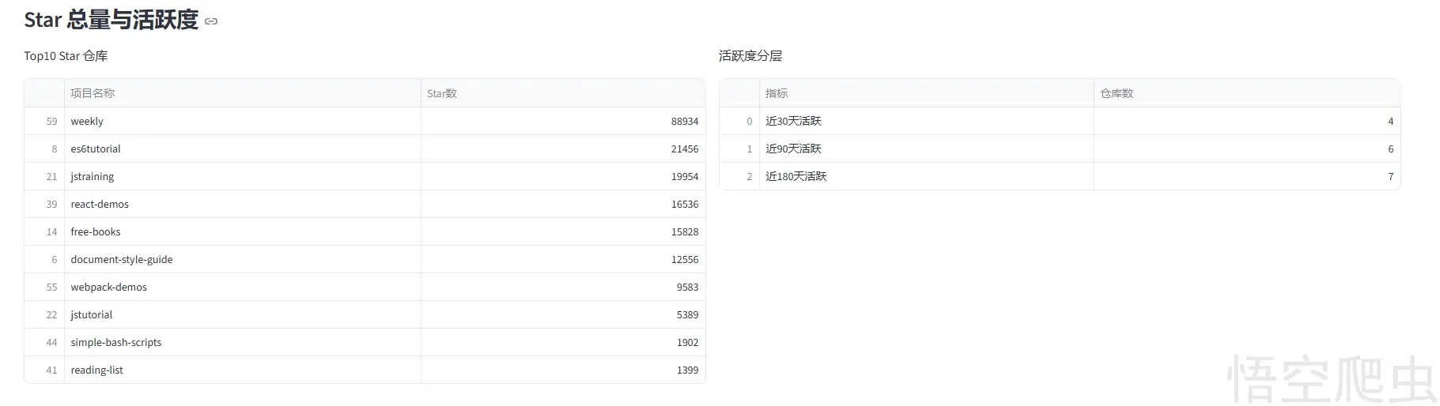Click the free-books row name
Screen dimensions: 1440x406
point(96,232)
